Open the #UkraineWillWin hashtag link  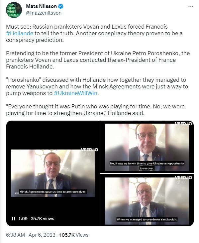pos(75,93)
